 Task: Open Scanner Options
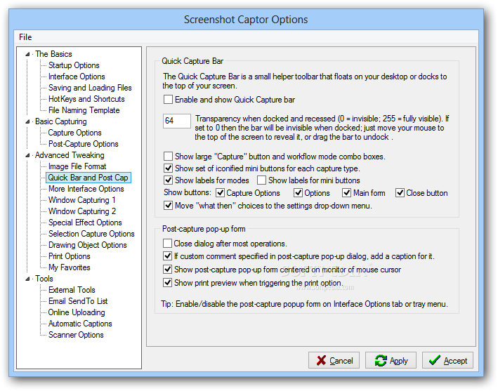tap(76, 335)
